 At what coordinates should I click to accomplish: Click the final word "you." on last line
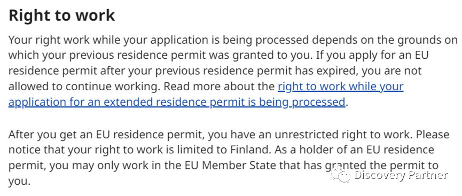tap(19, 181)
